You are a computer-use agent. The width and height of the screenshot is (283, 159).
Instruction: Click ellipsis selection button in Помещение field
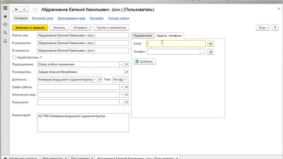122,102
